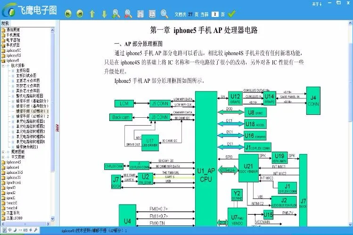The width and height of the screenshot is (353, 235).
Task: Click tree panel scroll-up arrow
Action: tap(52, 30)
